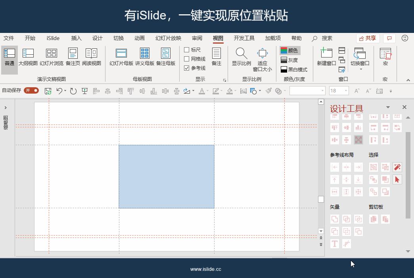
Task: Open the 设计工具 panel options arrow
Action: coord(388,107)
